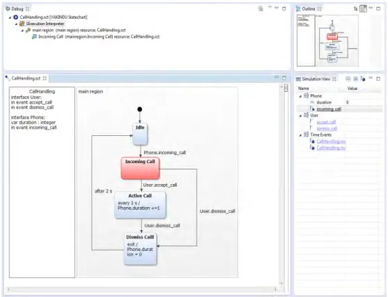This screenshot has height=297, width=388.
Task: Click Expand All in Simulation View
Action: (x=355, y=79)
